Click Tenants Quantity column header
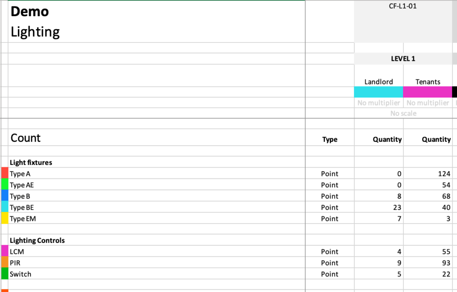Image resolution: width=457 pixels, height=292 pixels. pos(436,140)
